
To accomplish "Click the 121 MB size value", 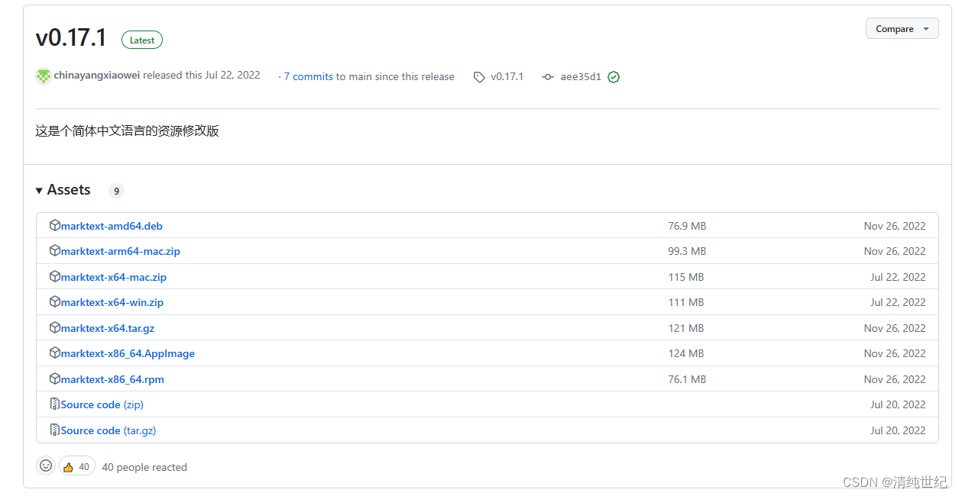I will pos(686,328).
